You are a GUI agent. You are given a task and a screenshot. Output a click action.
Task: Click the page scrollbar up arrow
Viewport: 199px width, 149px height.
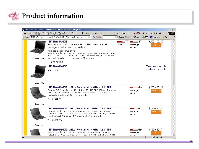[174, 41]
